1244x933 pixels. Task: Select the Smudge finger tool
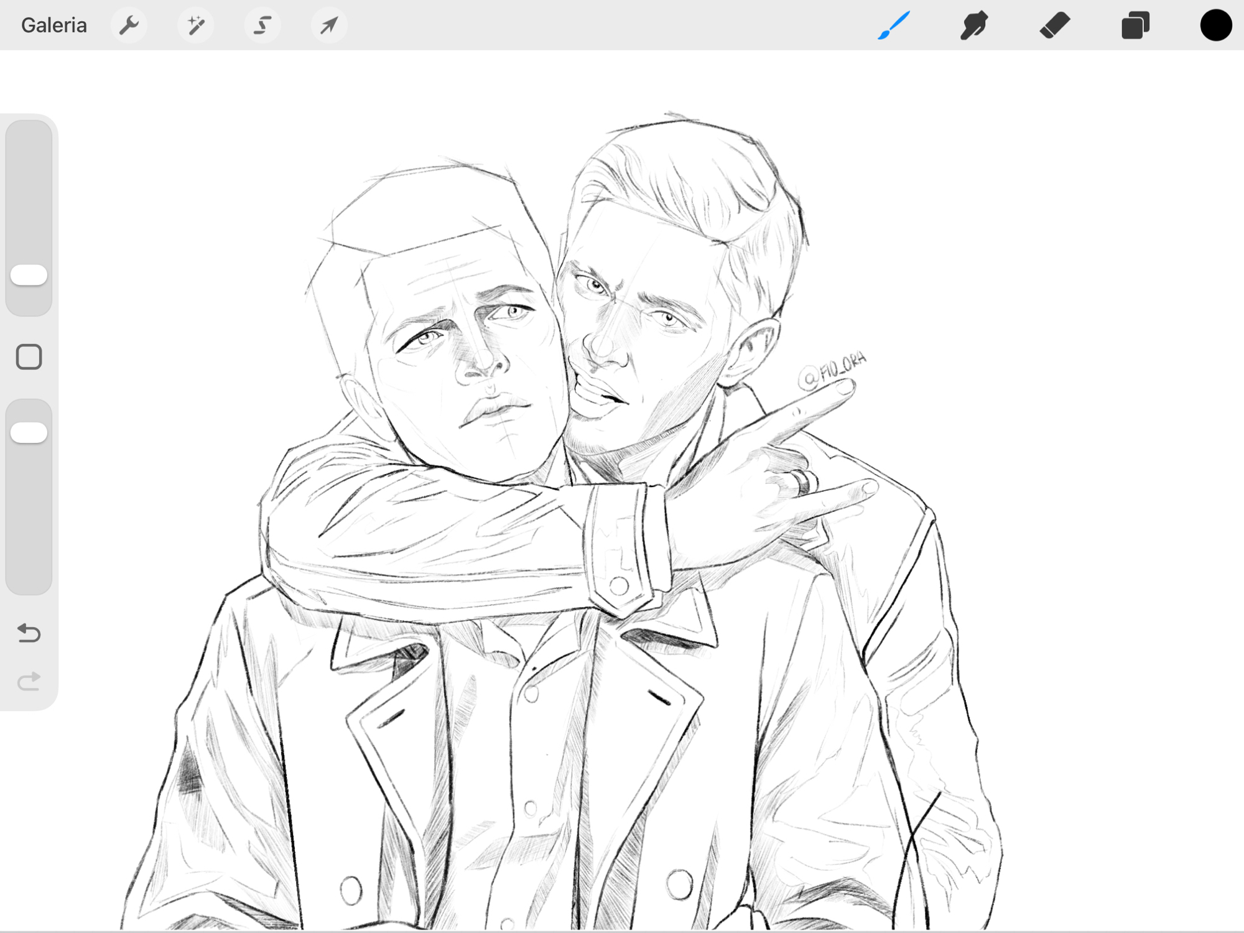click(x=974, y=26)
